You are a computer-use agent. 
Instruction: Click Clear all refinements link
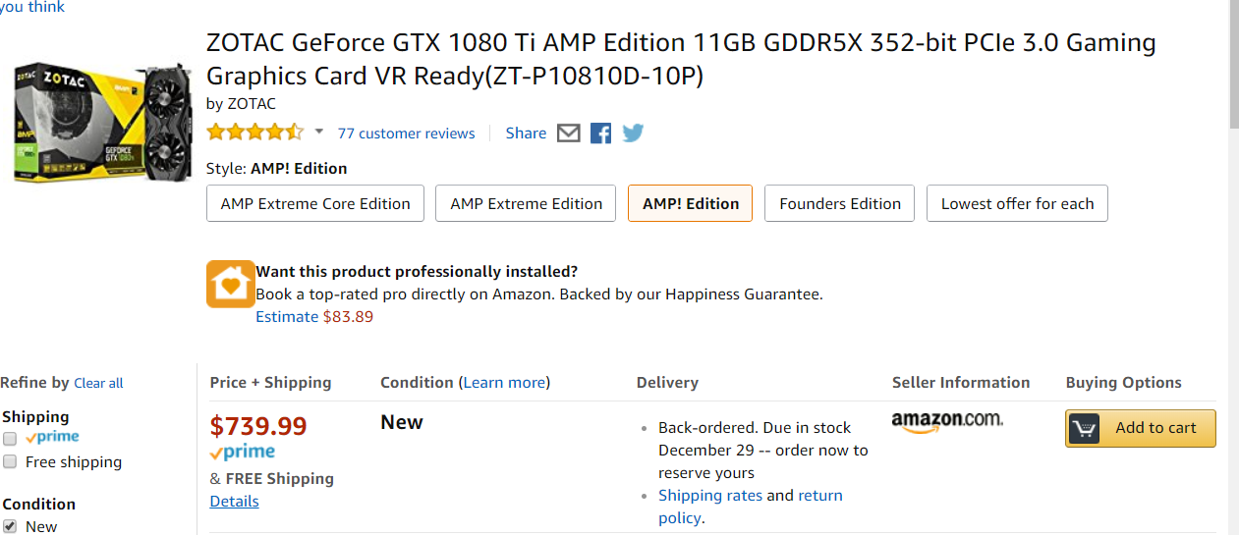(98, 383)
